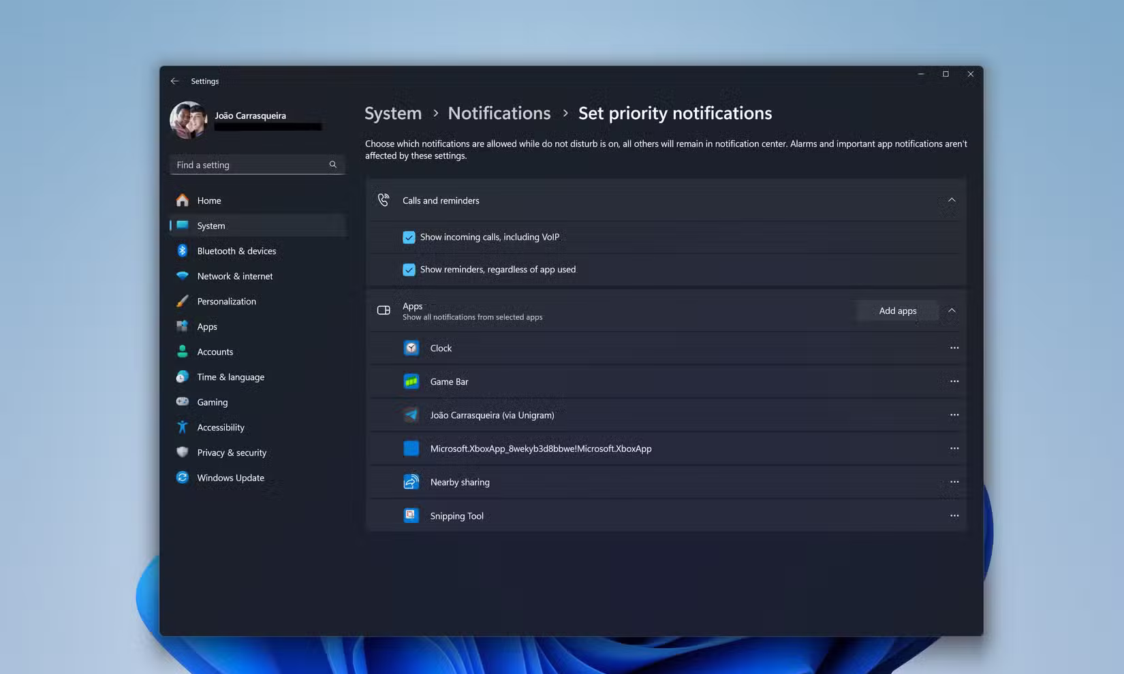
Task: Click the System breadcrumb link
Action: point(393,113)
